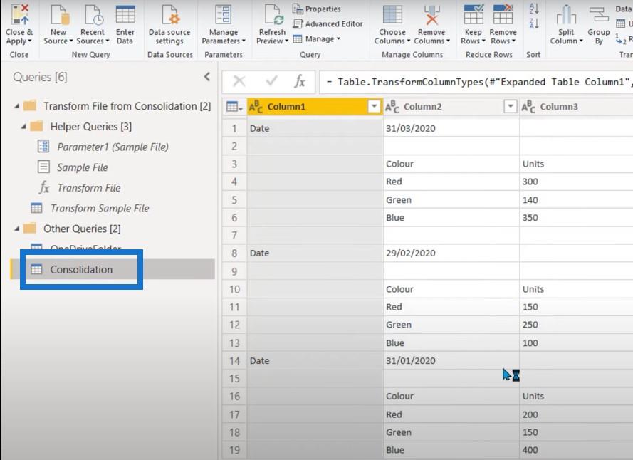Screen dimensions: 633x460
Task: Confirm the formula with checkmark
Action: (x=271, y=82)
